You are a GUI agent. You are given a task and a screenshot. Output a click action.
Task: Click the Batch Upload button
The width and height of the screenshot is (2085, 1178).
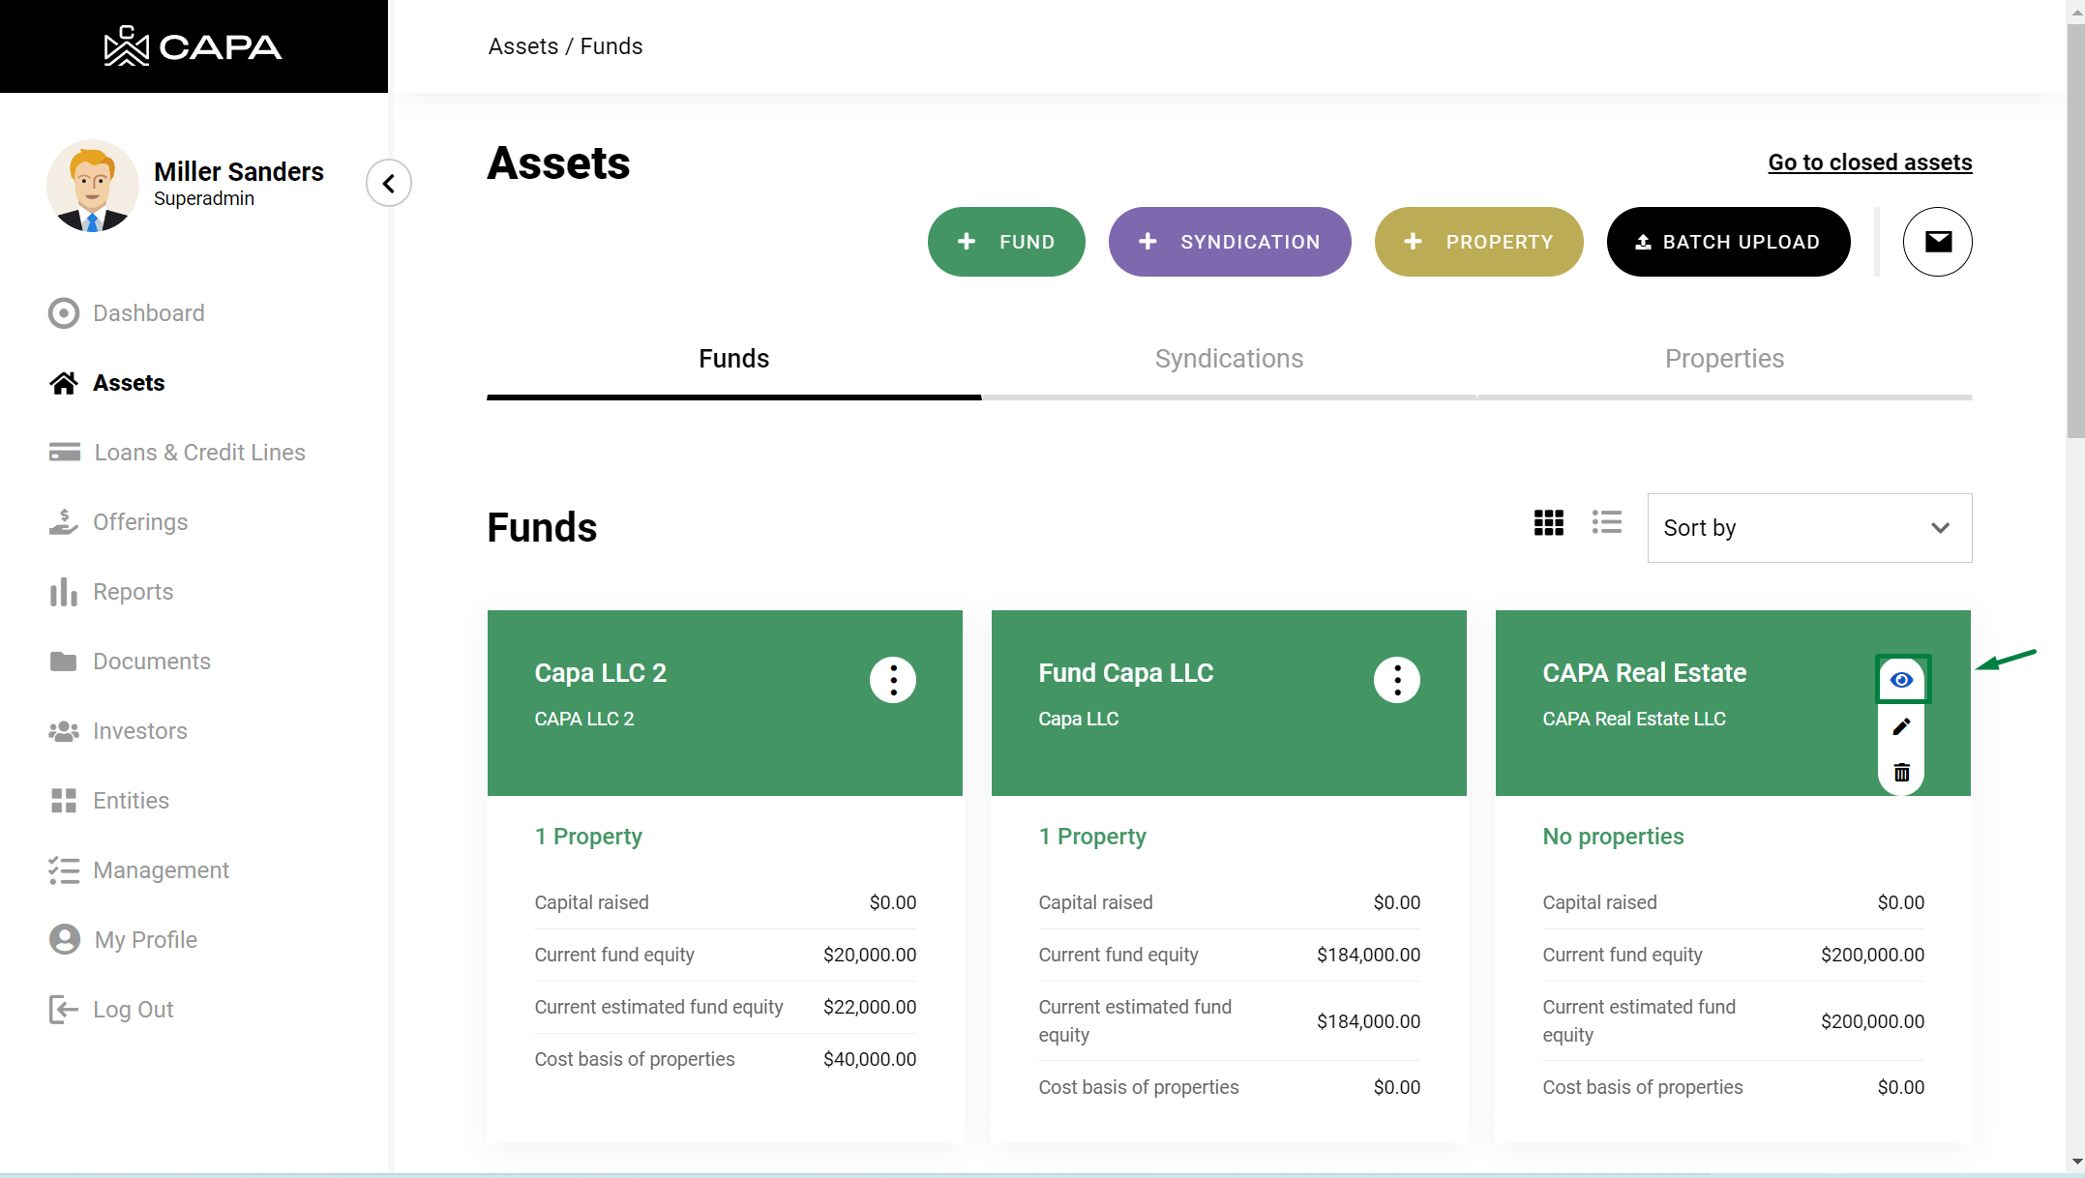[1727, 242]
